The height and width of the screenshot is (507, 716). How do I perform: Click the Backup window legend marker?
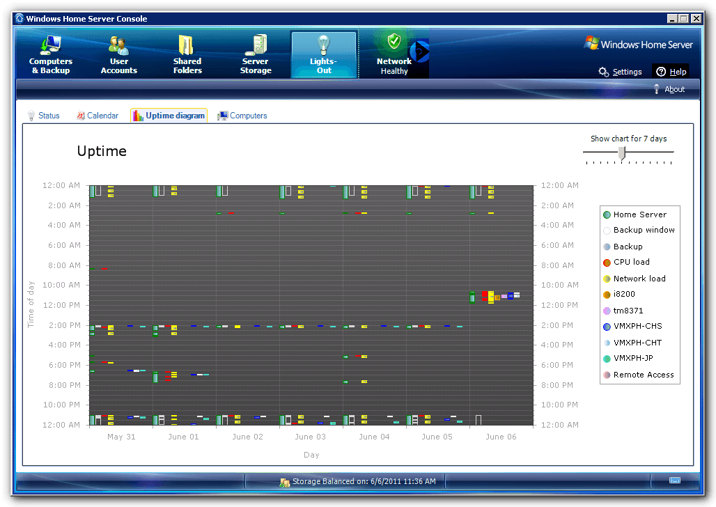(x=607, y=231)
